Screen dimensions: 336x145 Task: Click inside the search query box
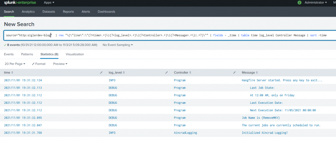pos(170,35)
